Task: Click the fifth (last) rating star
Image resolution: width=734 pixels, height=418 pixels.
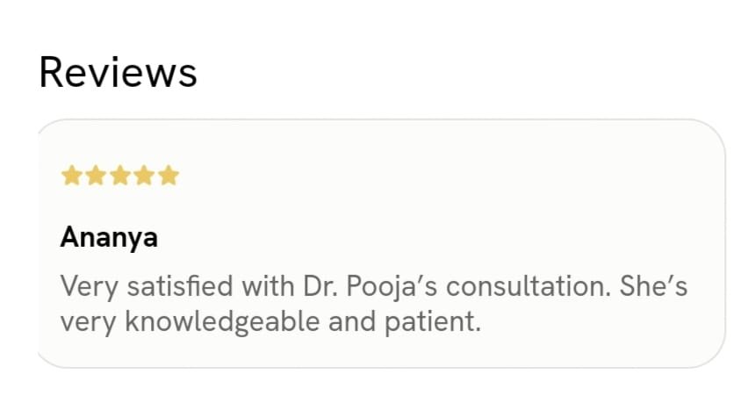Action: [x=169, y=177]
